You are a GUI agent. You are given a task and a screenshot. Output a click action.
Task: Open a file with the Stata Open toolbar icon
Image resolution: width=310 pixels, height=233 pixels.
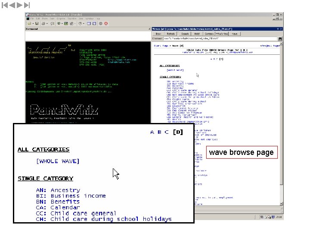coord(29,24)
